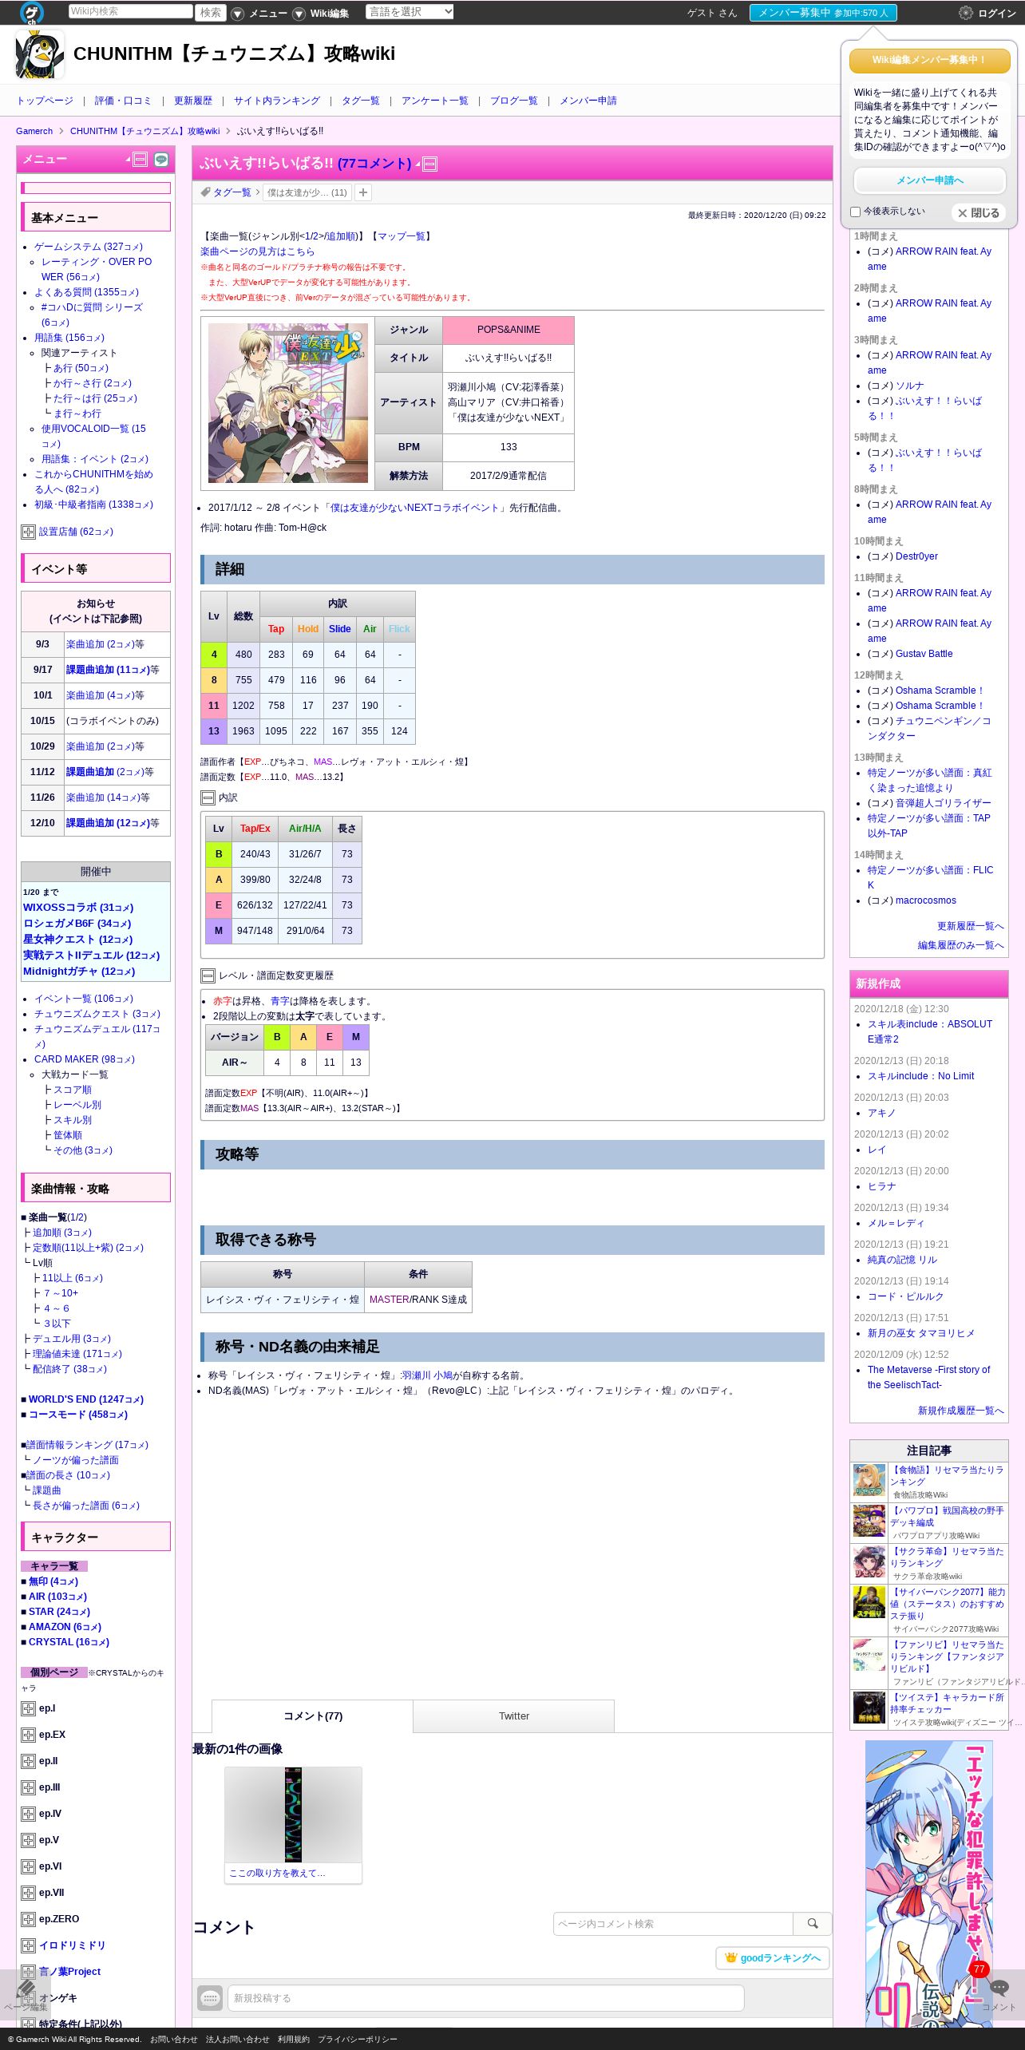Open the タグ一覧 nav tab
This screenshot has height=2050, width=1025.
tap(361, 101)
